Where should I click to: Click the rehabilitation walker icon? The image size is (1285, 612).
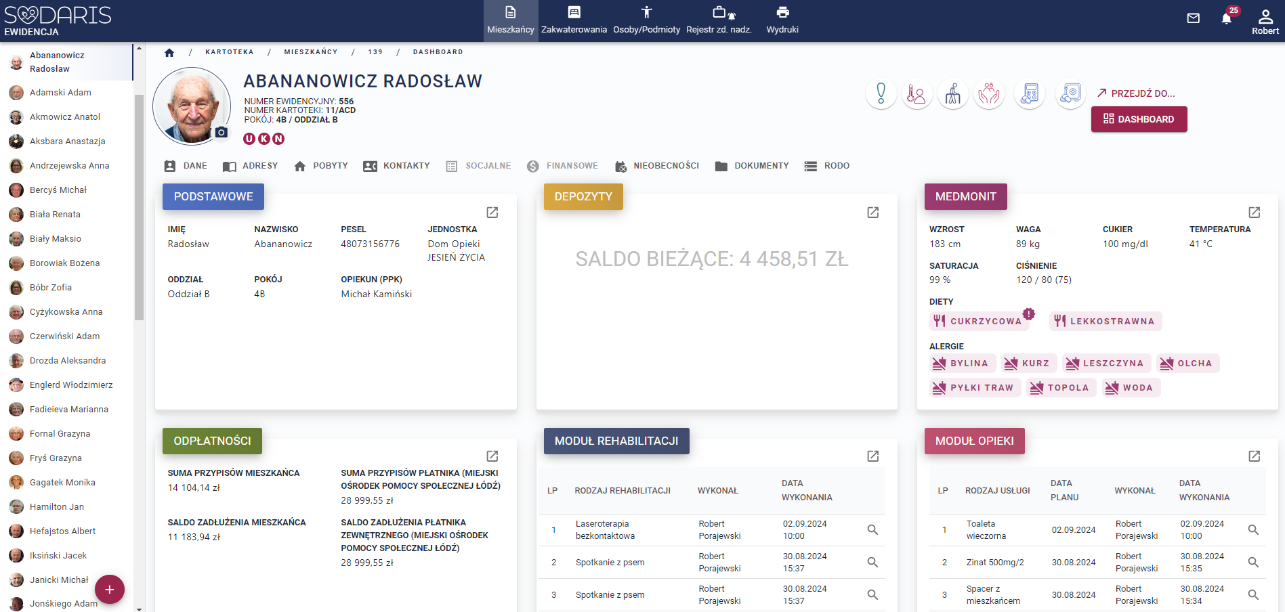coord(953,94)
